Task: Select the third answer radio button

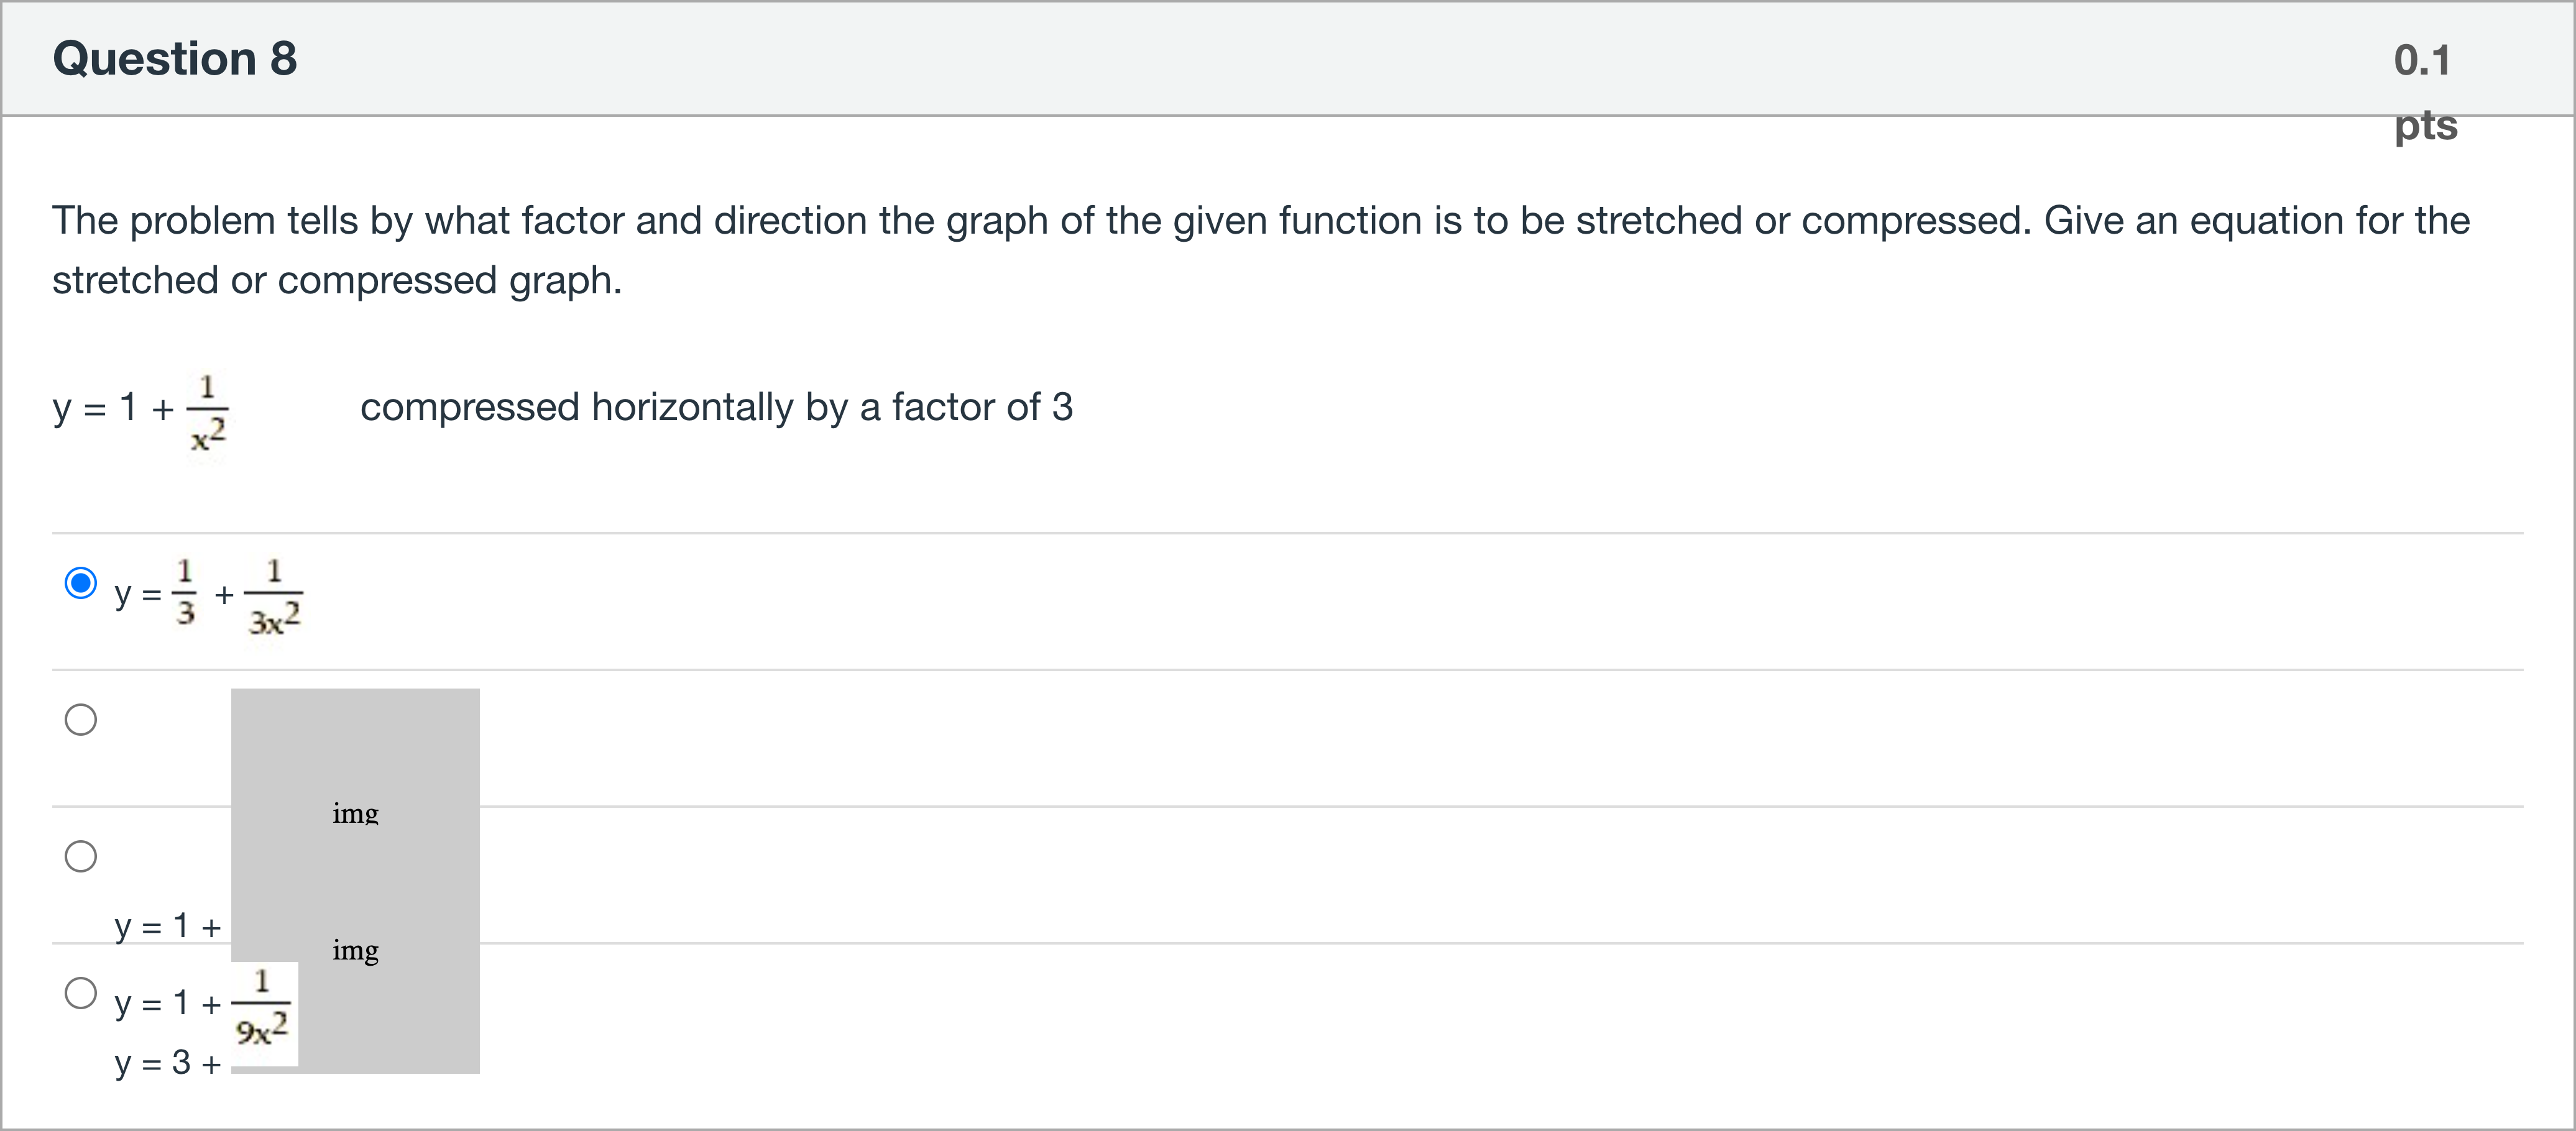Action: [80, 856]
